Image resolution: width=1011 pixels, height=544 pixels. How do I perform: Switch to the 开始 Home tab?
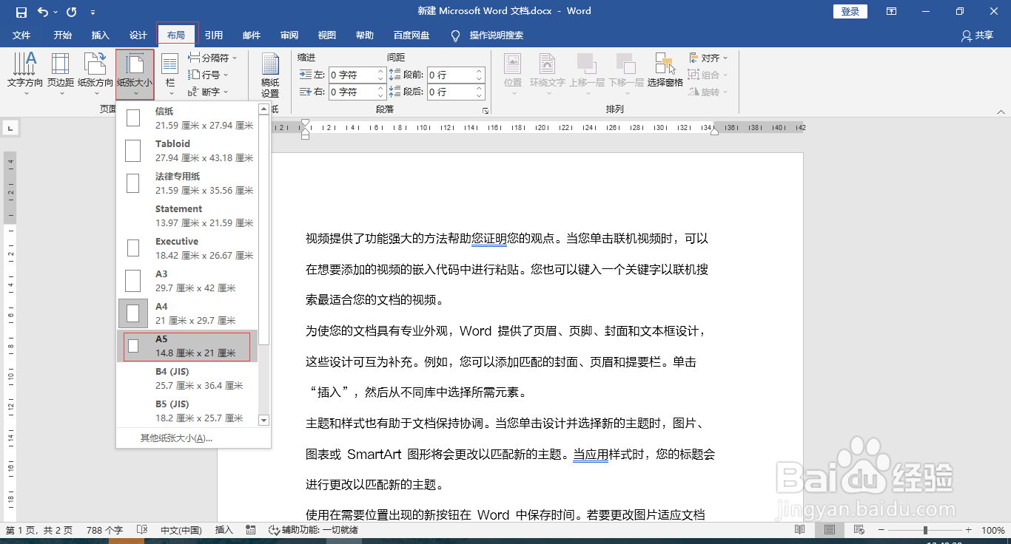pos(63,35)
